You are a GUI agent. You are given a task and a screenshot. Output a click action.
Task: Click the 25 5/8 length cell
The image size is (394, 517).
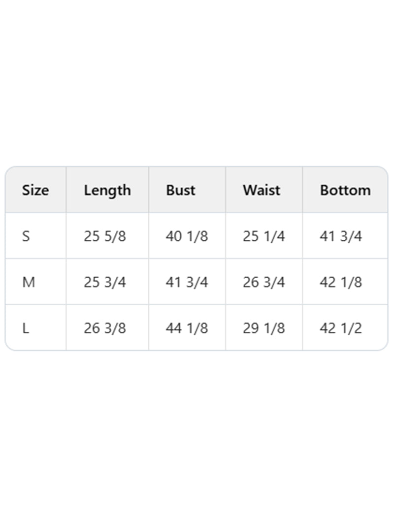coord(105,236)
